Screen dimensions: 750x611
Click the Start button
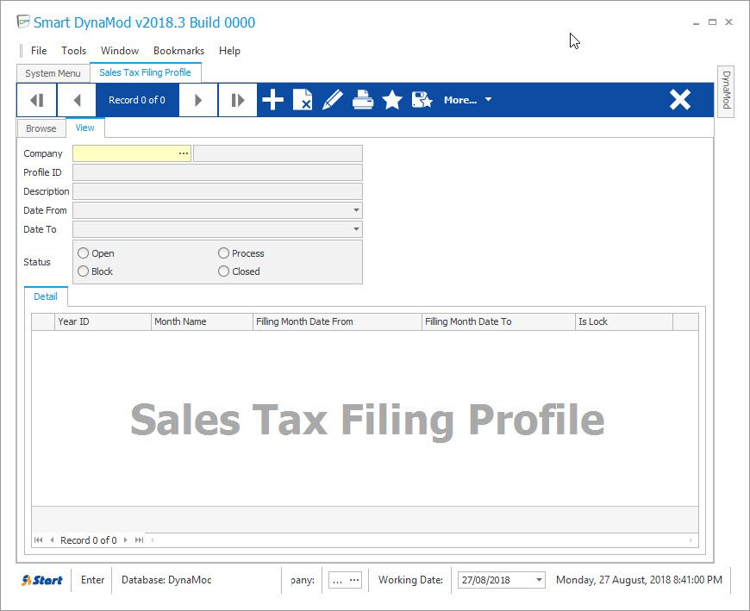point(42,580)
